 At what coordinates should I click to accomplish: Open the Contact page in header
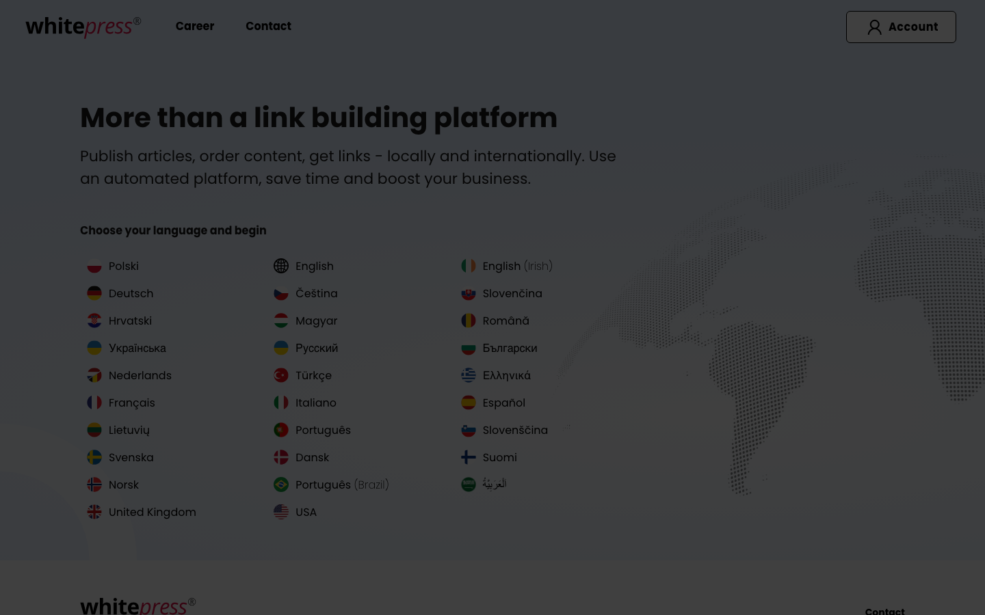pyautogui.click(x=268, y=26)
